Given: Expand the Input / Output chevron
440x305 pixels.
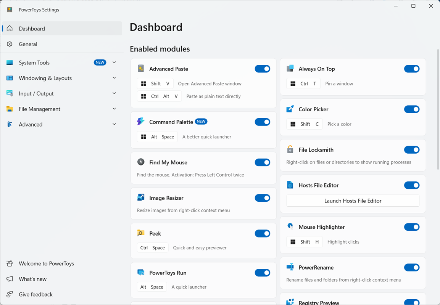Looking at the screenshot, I should point(114,93).
